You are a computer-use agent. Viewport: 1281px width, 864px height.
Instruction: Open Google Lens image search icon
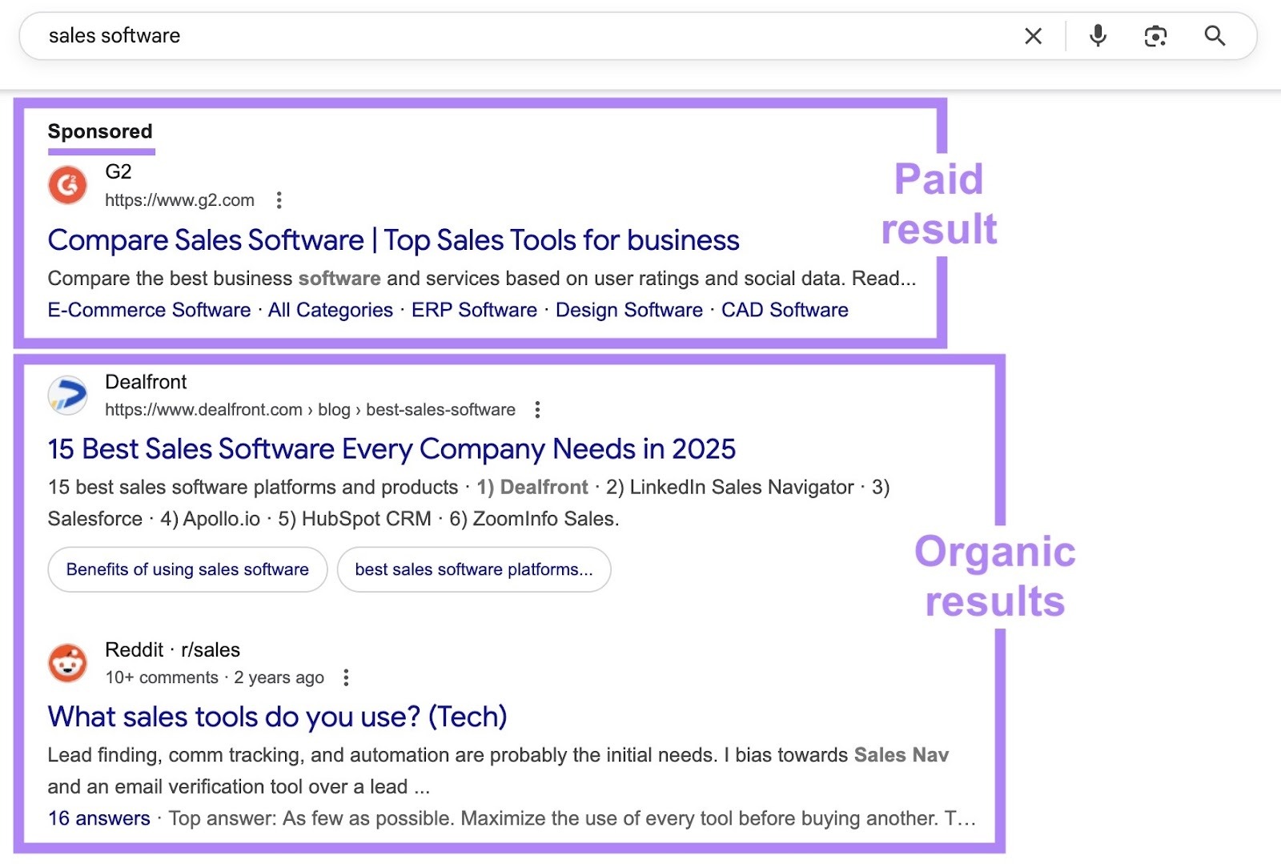[1155, 36]
